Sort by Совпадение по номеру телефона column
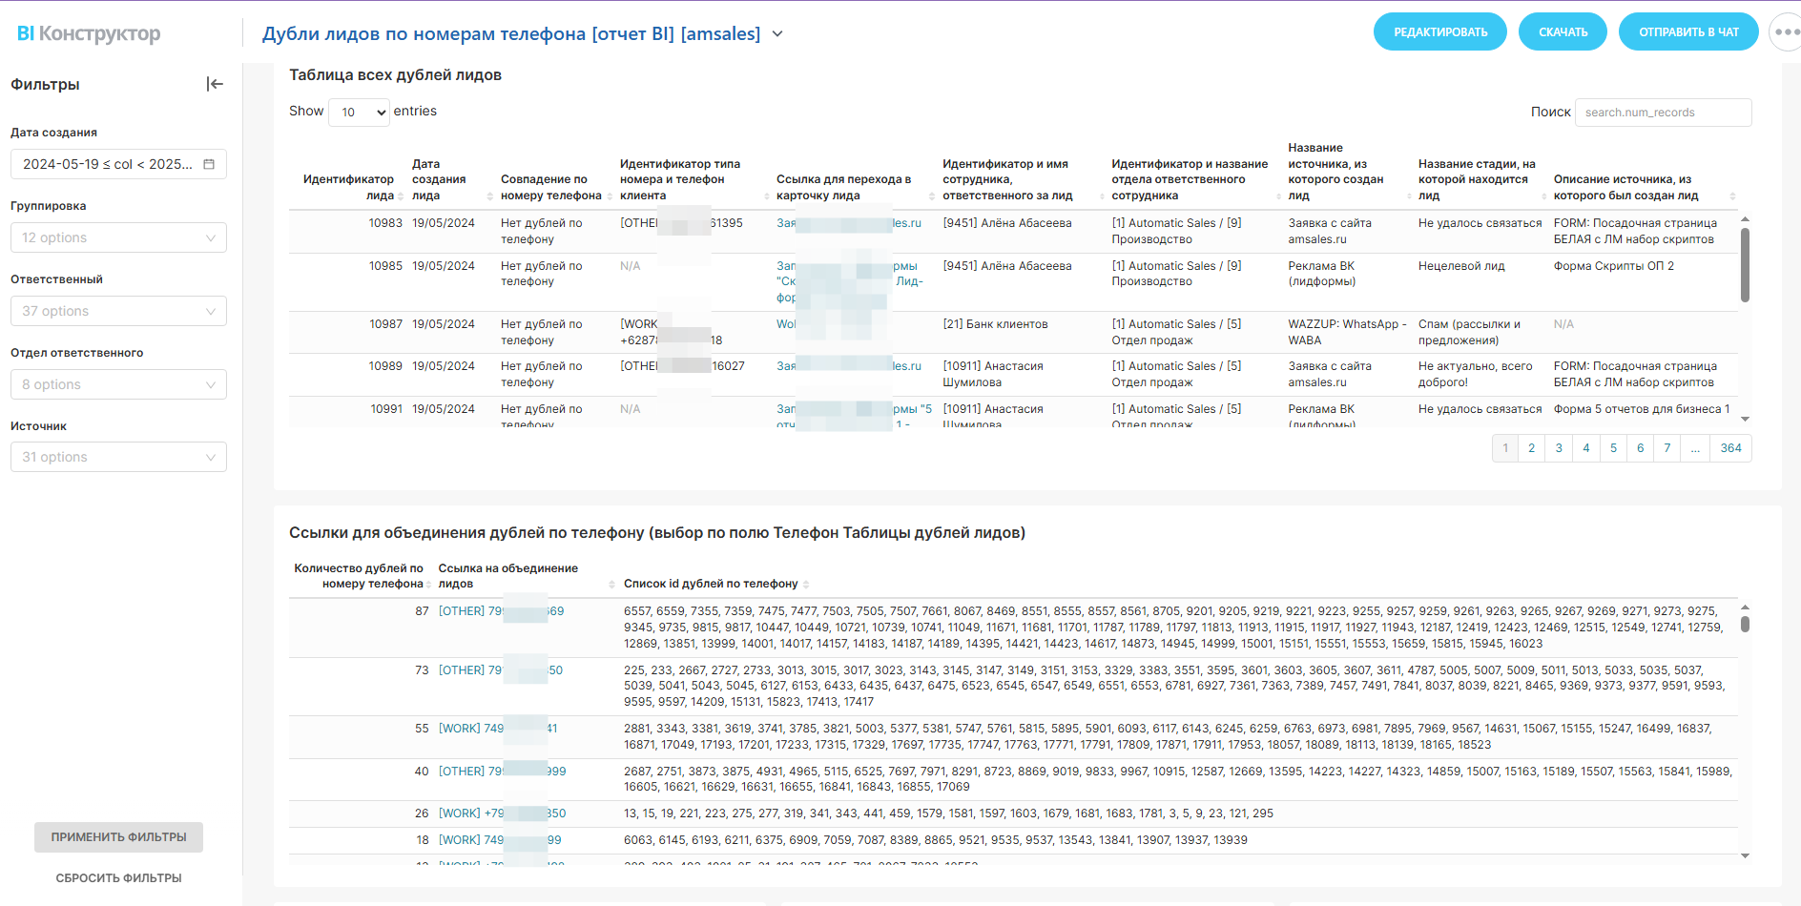Screen dimensions: 1801x906 pos(610,196)
